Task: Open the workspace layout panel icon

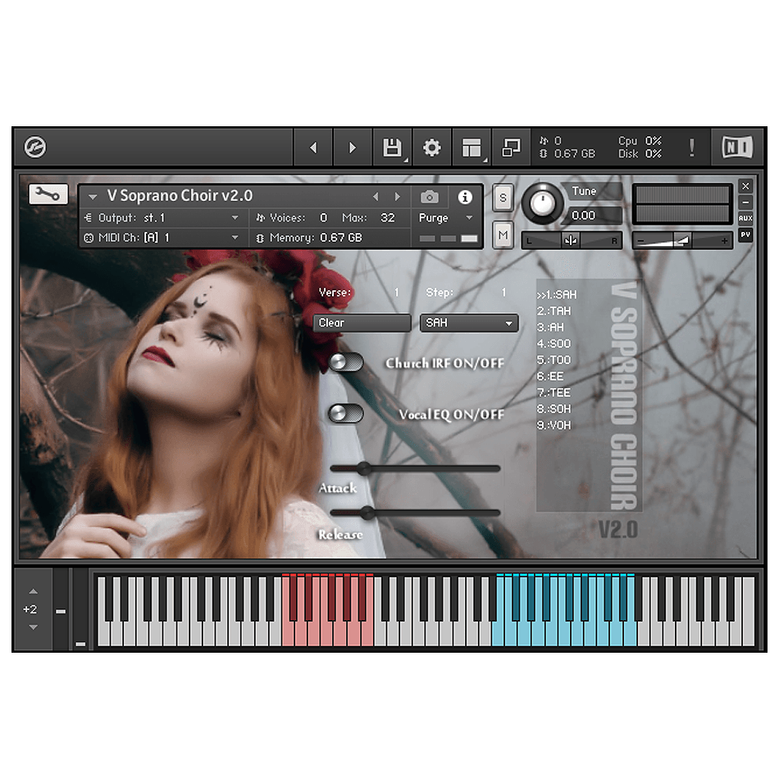Action: (x=471, y=148)
